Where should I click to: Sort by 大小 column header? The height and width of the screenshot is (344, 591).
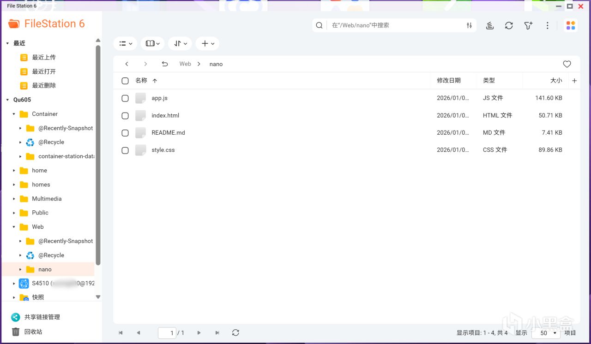pos(556,80)
